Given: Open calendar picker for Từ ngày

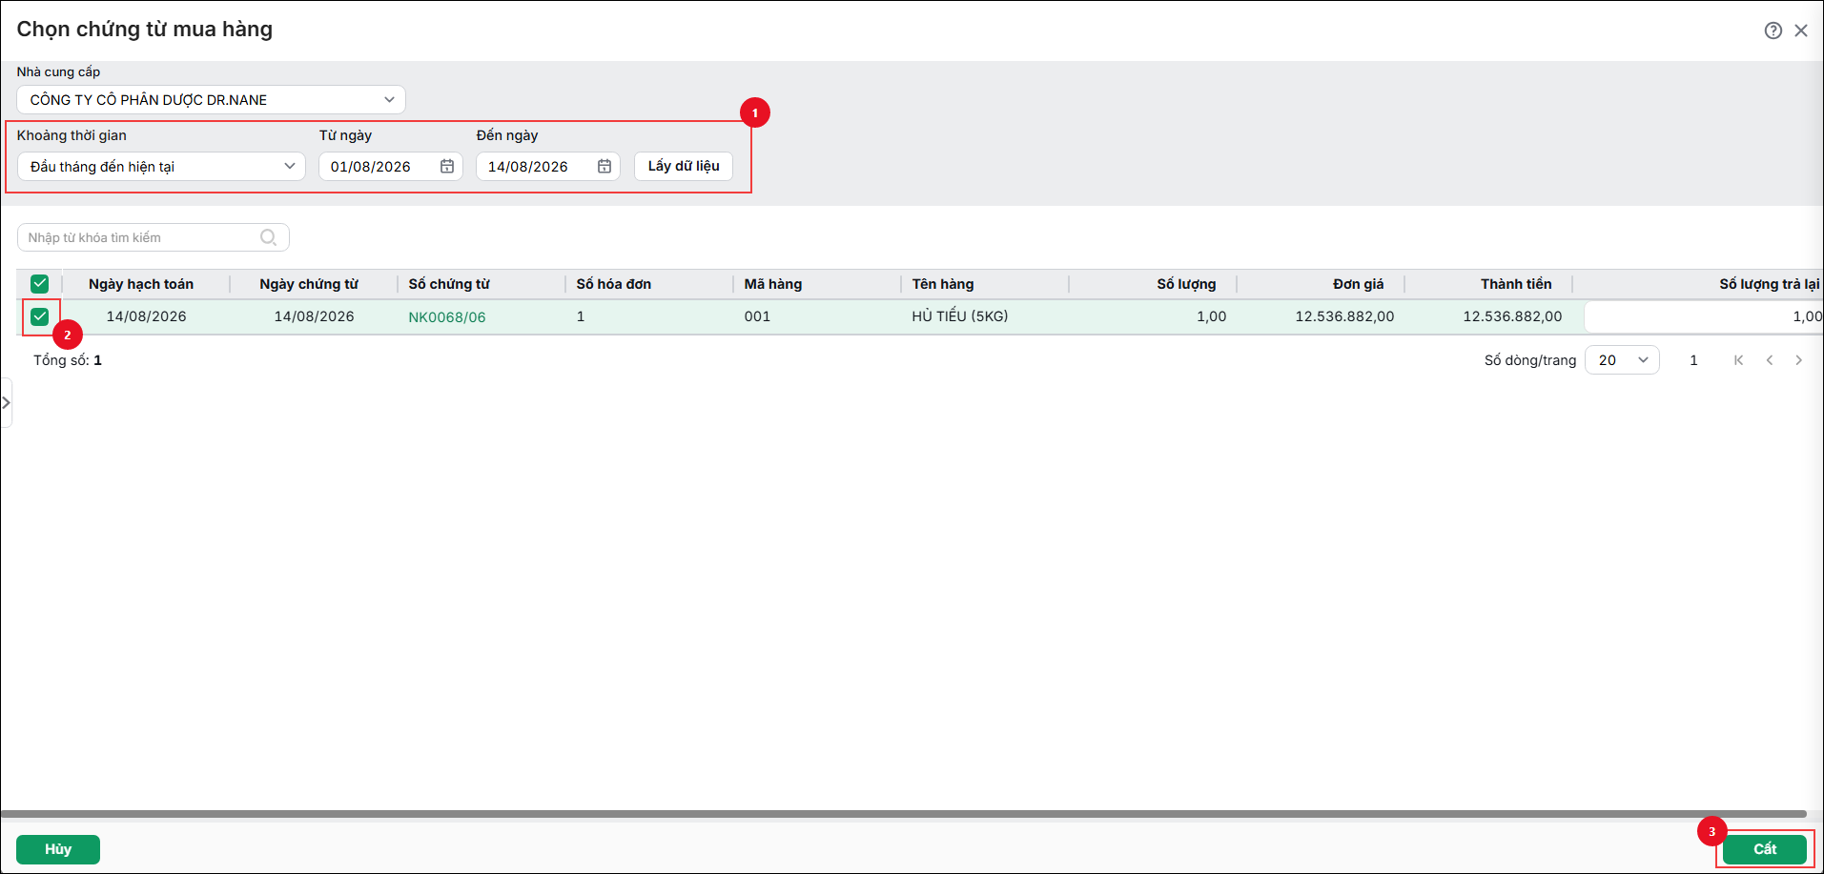Looking at the screenshot, I should tap(447, 167).
